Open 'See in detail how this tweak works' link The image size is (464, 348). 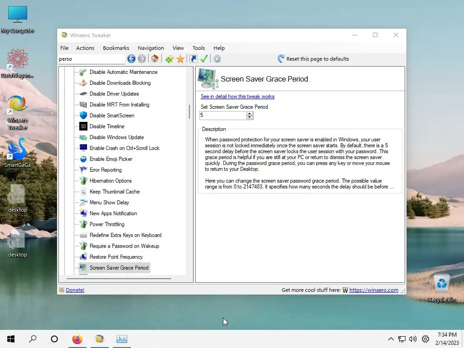coord(237,97)
